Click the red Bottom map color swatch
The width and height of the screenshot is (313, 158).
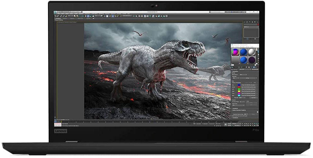pos(239,87)
